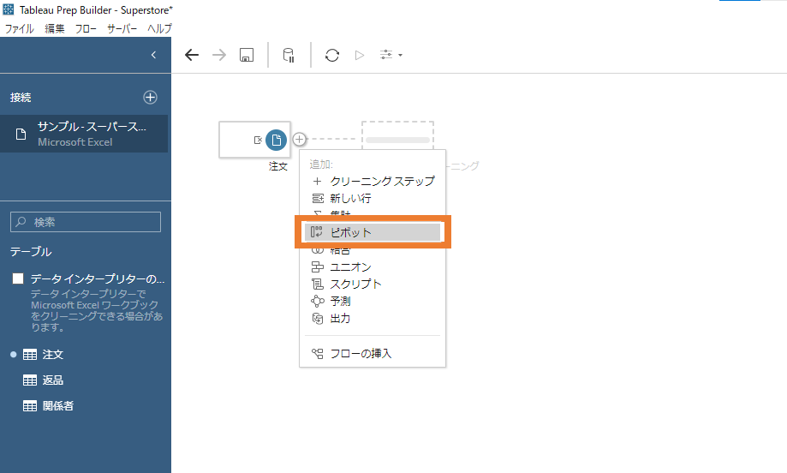Click the undo back arrow
787x473 pixels.
(x=192, y=55)
